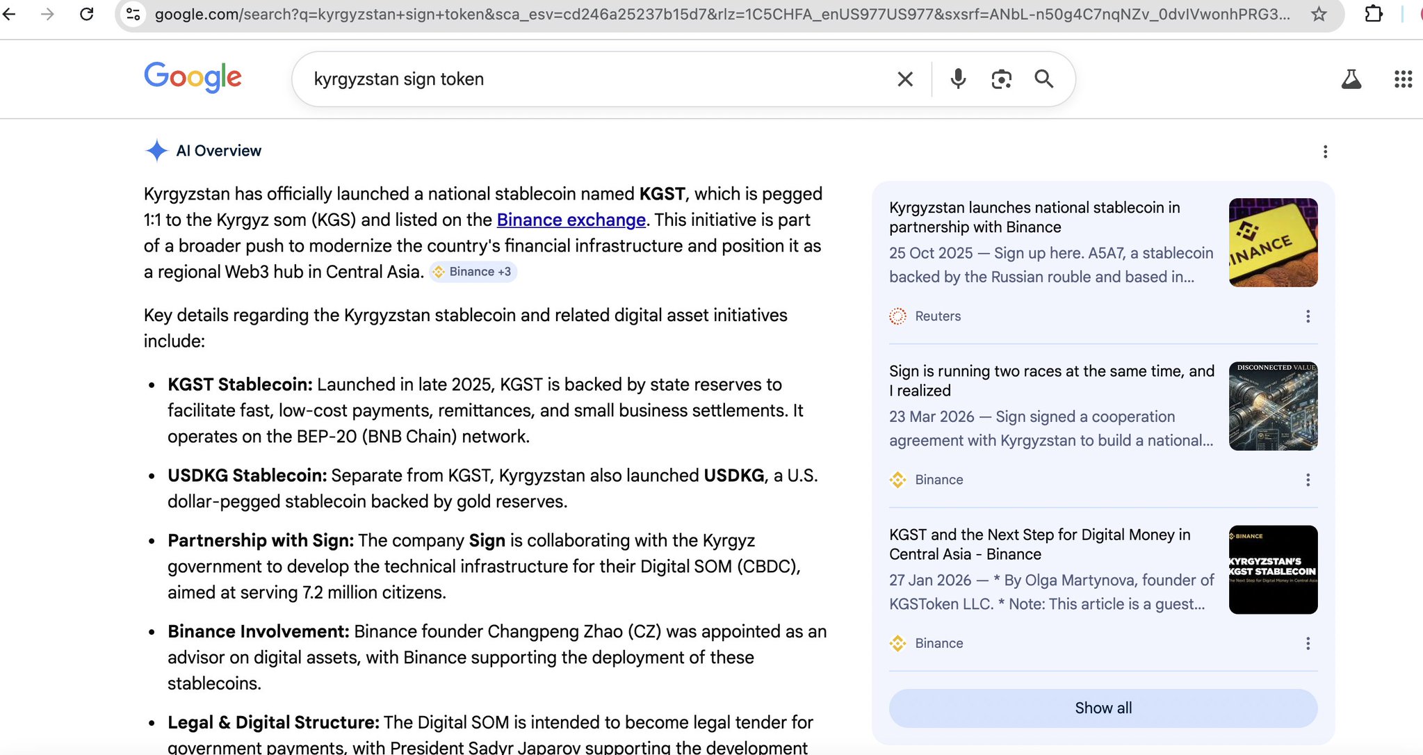Open AI Overview more options menu
1423x755 pixels.
coord(1325,152)
